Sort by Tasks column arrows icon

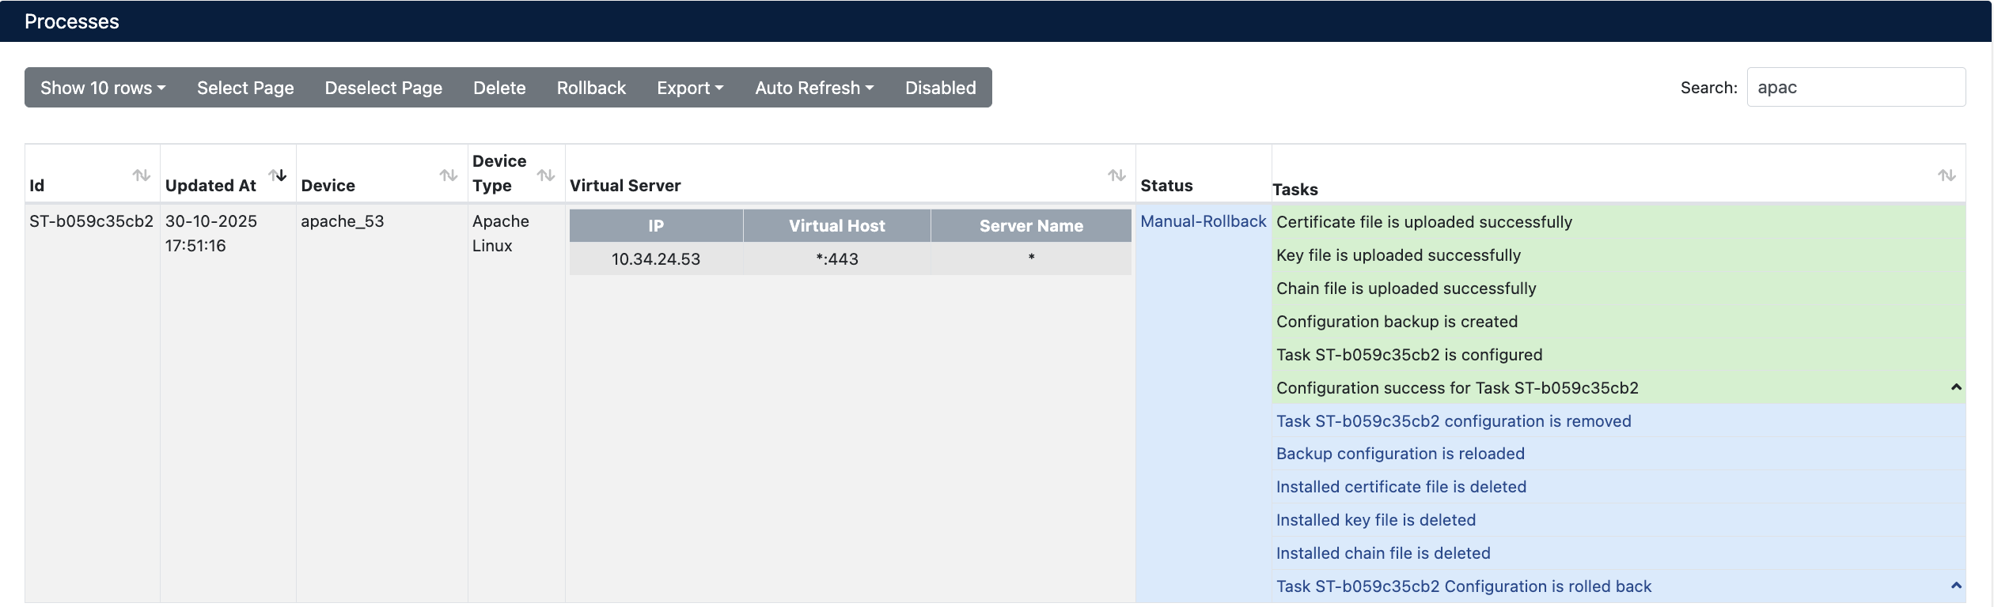pos(1947,175)
